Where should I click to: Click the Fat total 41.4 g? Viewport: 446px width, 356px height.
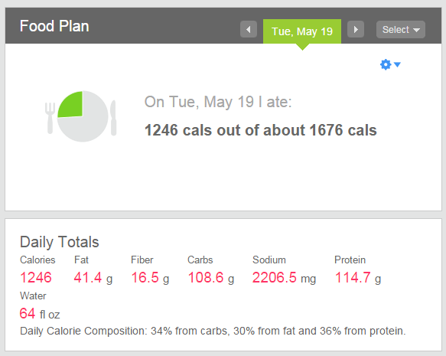(93, 277)
